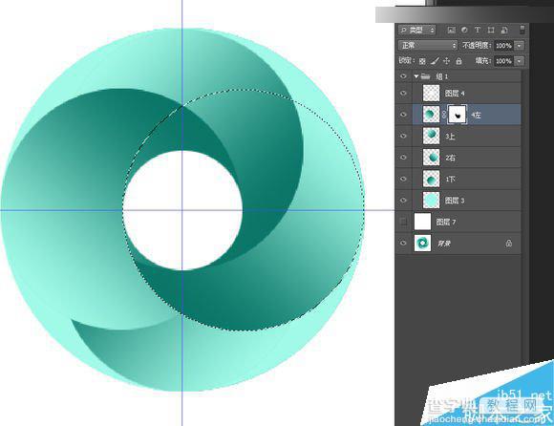Open the 不透明度 opacity slider arrow
Screen dimensions: 554x426
tap(520, 46)
